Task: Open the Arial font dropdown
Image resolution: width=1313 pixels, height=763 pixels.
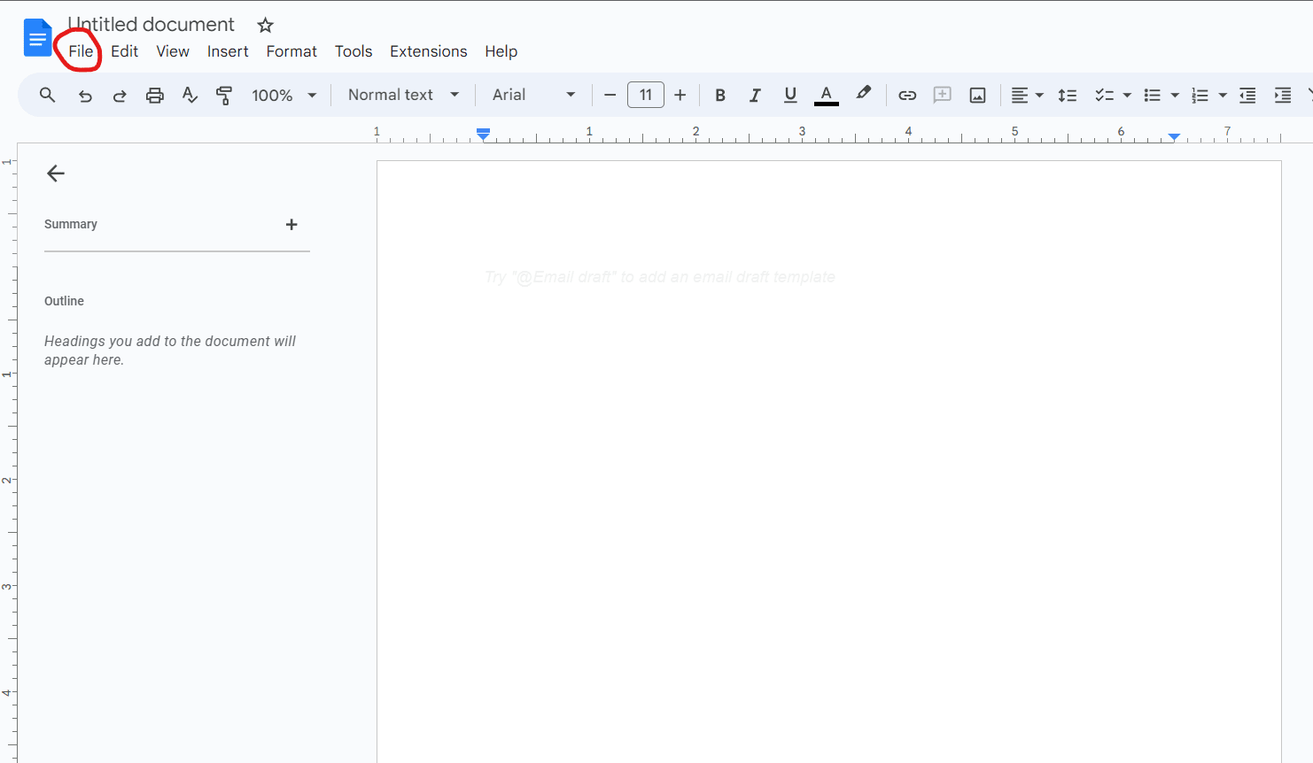Action: [x=533, y=95]
